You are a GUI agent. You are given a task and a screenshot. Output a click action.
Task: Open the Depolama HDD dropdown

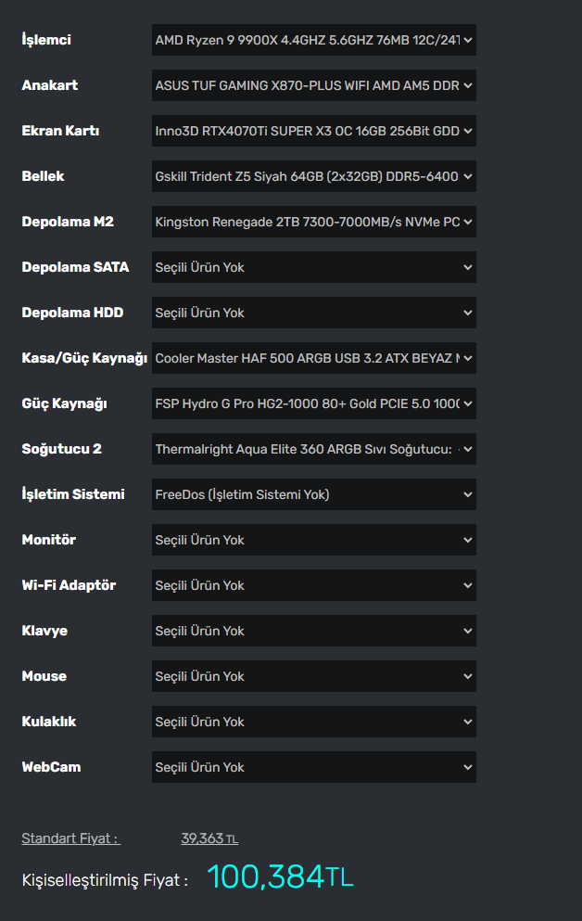[313, 313]
